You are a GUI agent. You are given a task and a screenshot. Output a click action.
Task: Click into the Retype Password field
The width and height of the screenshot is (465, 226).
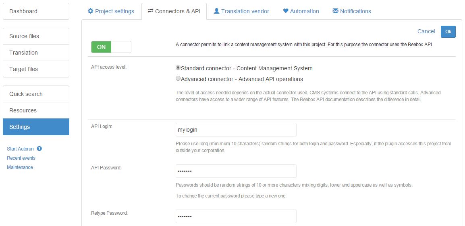click(x=236, y=216)
